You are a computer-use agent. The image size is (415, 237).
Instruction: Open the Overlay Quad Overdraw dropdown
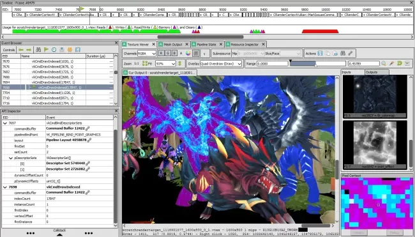tap(221, 63)
